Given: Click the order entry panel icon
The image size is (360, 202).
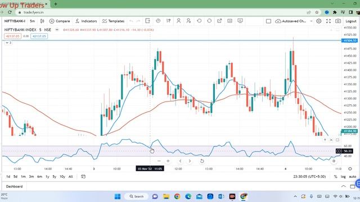Looking at the screenshot, I should (147, 21).
